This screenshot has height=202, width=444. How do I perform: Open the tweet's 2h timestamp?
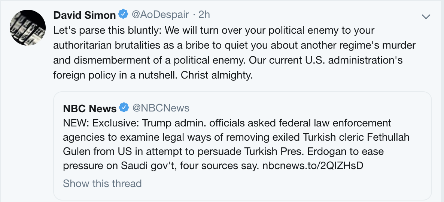pos(204,15)
